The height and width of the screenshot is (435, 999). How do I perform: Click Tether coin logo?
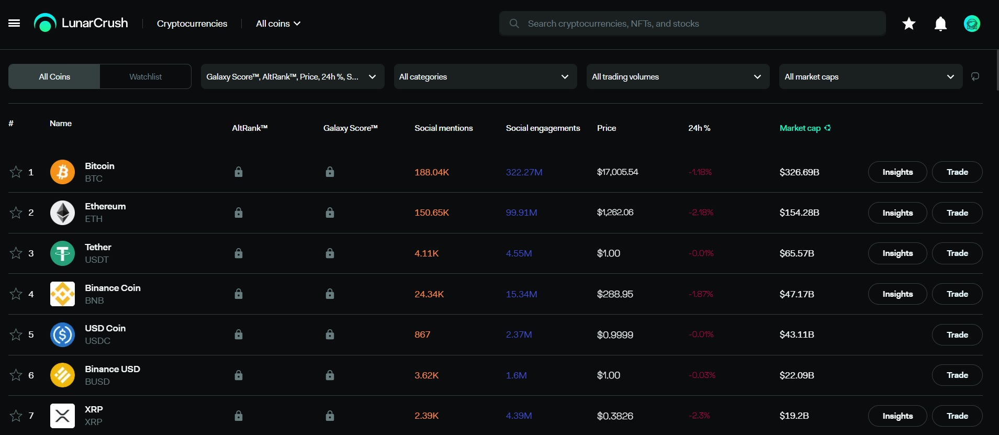click(62, 253)
